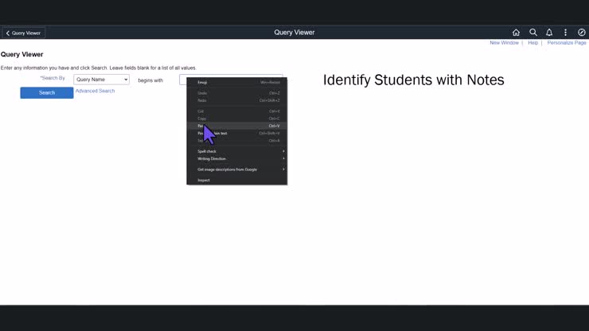Select Emoji in the context menu

click(237, 82)
